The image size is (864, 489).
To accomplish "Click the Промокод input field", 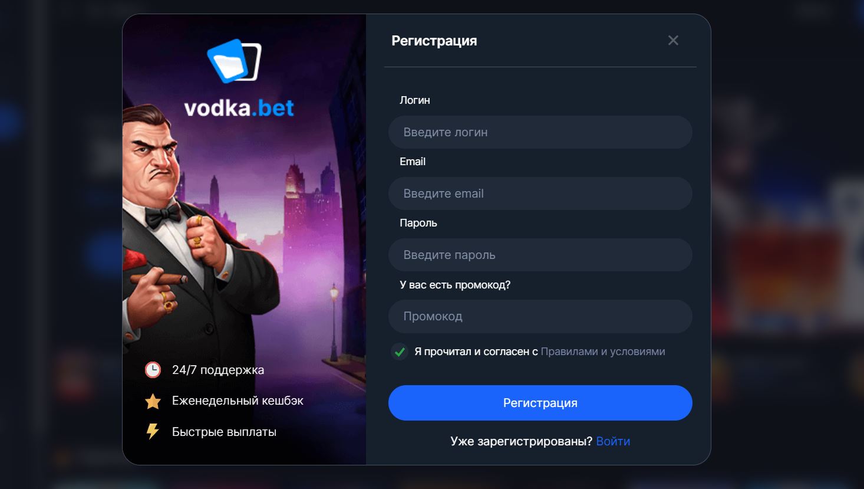I will point(540,317).
